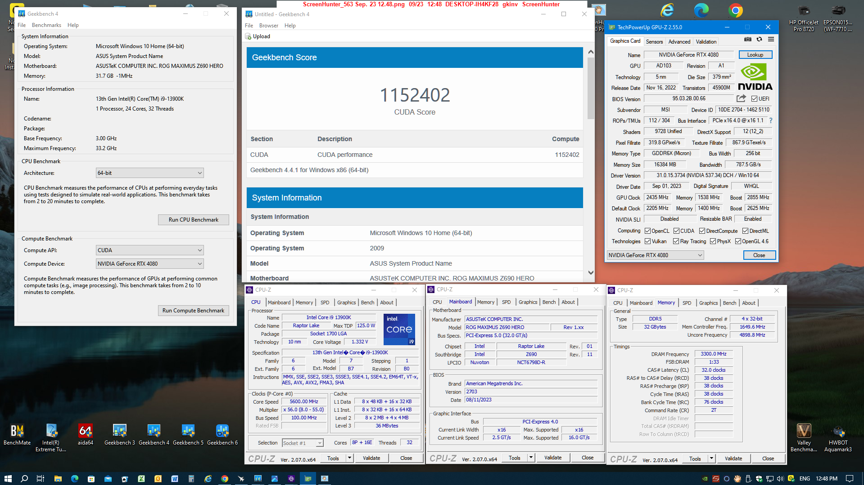Open the Socket #1 selection dropdown in CPU-Z
The height and width of the screenshot is (485, 864).
(x=303, y=443)
